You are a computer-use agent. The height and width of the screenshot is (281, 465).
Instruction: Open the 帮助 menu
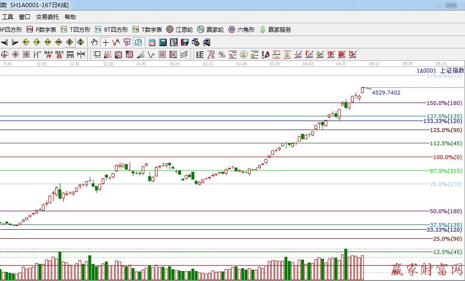70,17
